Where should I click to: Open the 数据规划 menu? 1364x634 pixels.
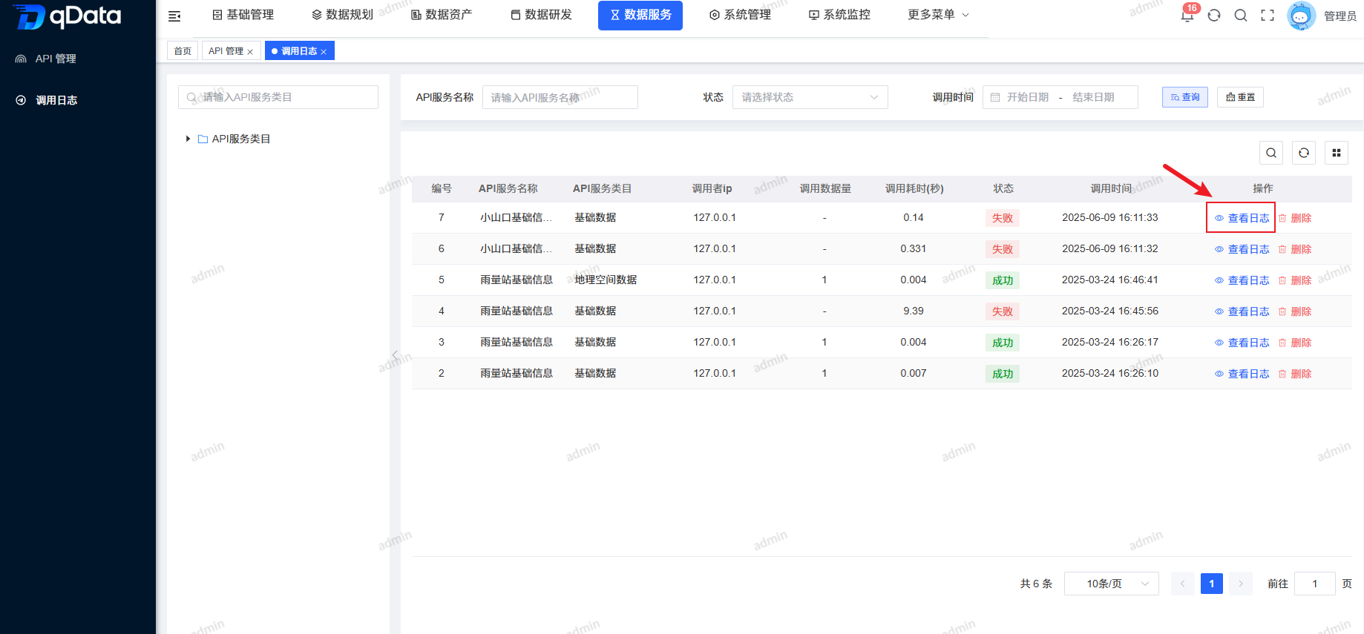tap(342, 15)
